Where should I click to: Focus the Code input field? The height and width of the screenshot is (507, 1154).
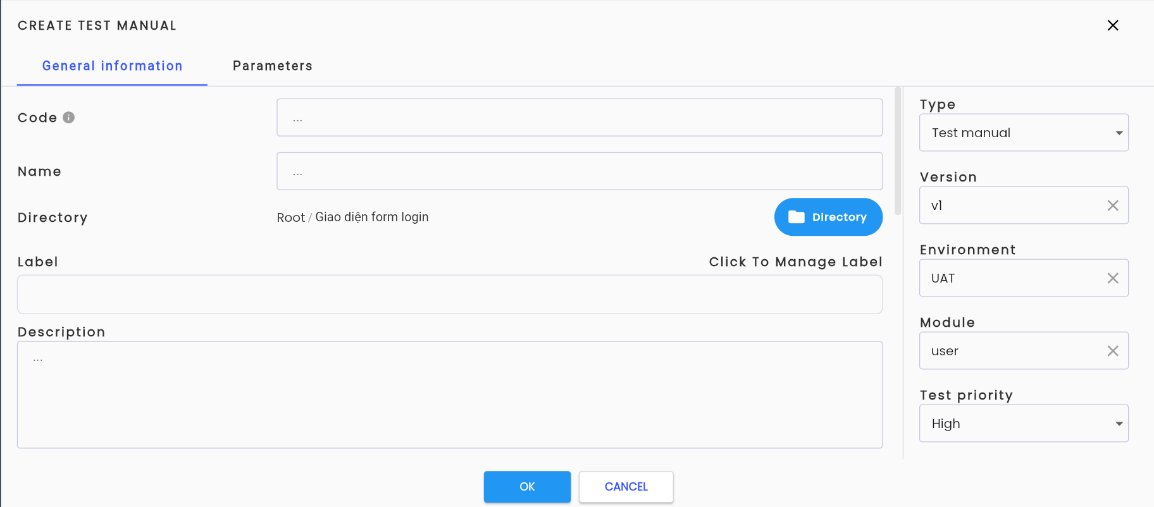580,118
